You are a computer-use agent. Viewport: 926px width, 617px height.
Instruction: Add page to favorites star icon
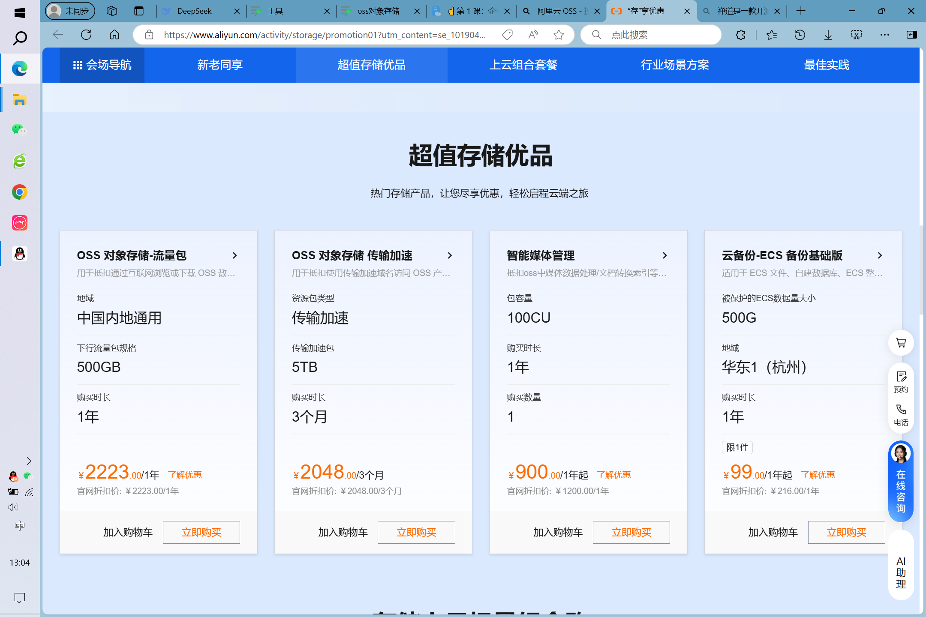pos(559,35)
